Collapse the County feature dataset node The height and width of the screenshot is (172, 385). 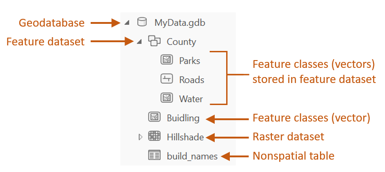pos(139,42)
